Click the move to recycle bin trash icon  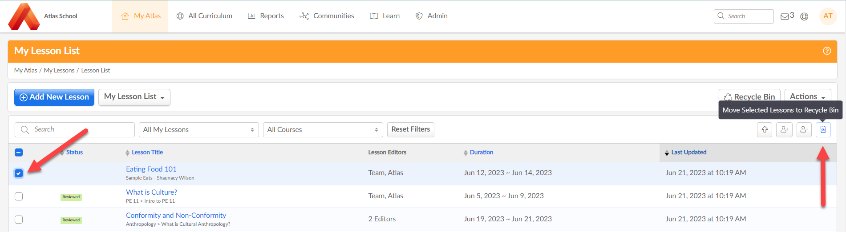tap(823, 129)
